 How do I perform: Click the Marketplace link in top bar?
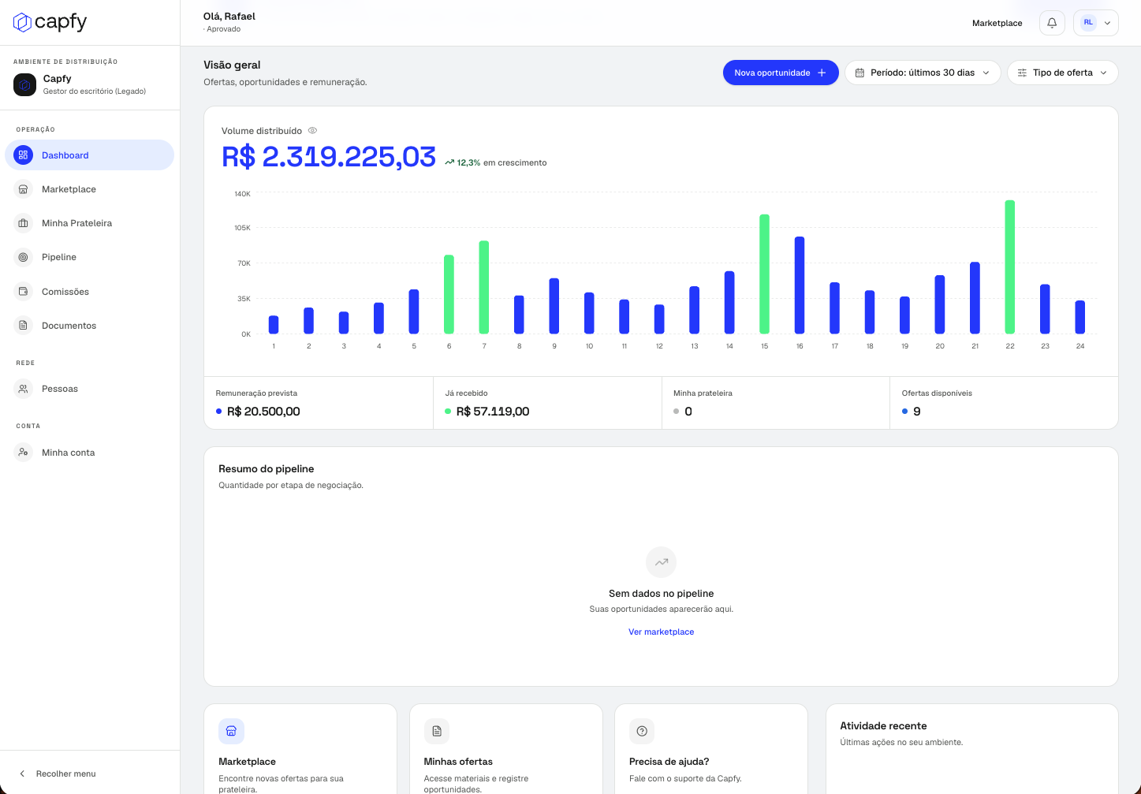pos(997,23)
